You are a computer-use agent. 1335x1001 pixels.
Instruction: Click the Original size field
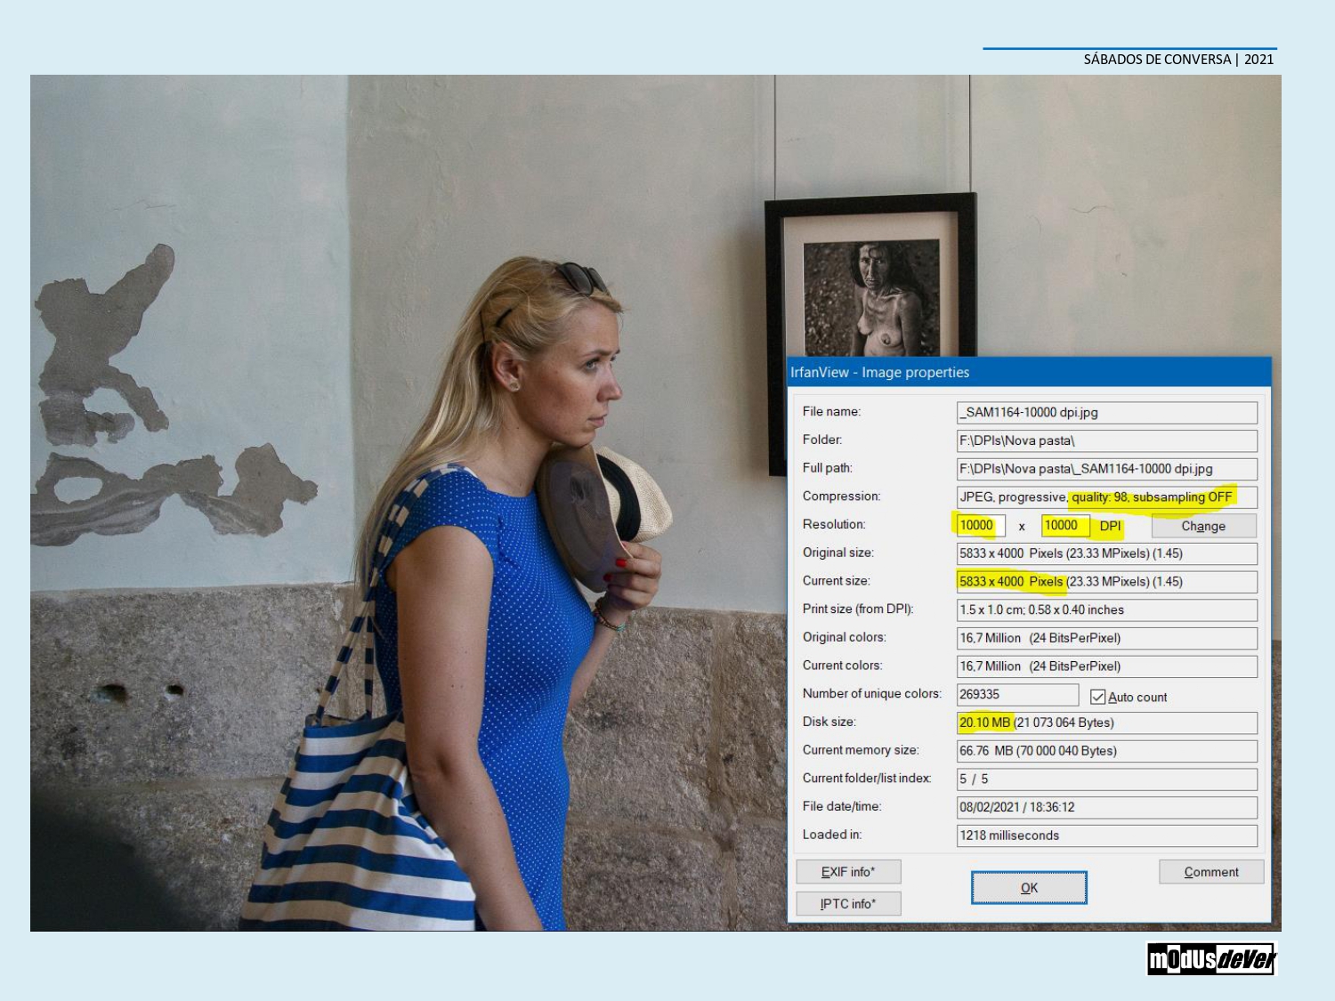click(x=1106, y=553)
